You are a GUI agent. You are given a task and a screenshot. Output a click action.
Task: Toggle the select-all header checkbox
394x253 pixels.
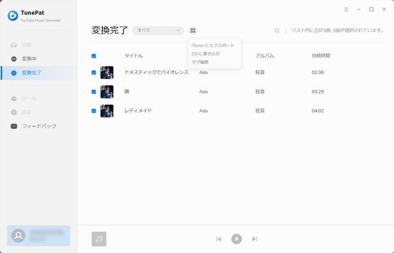click(94, 56)
